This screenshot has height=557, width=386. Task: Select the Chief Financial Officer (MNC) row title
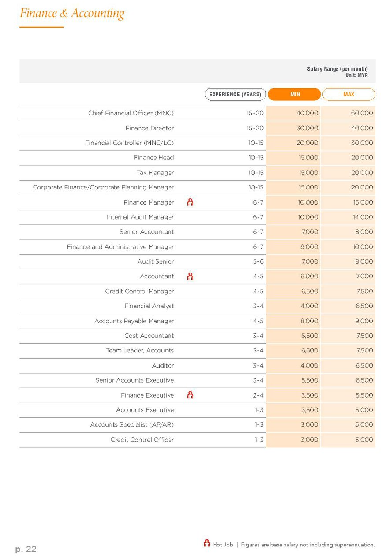tap(131, 113)
